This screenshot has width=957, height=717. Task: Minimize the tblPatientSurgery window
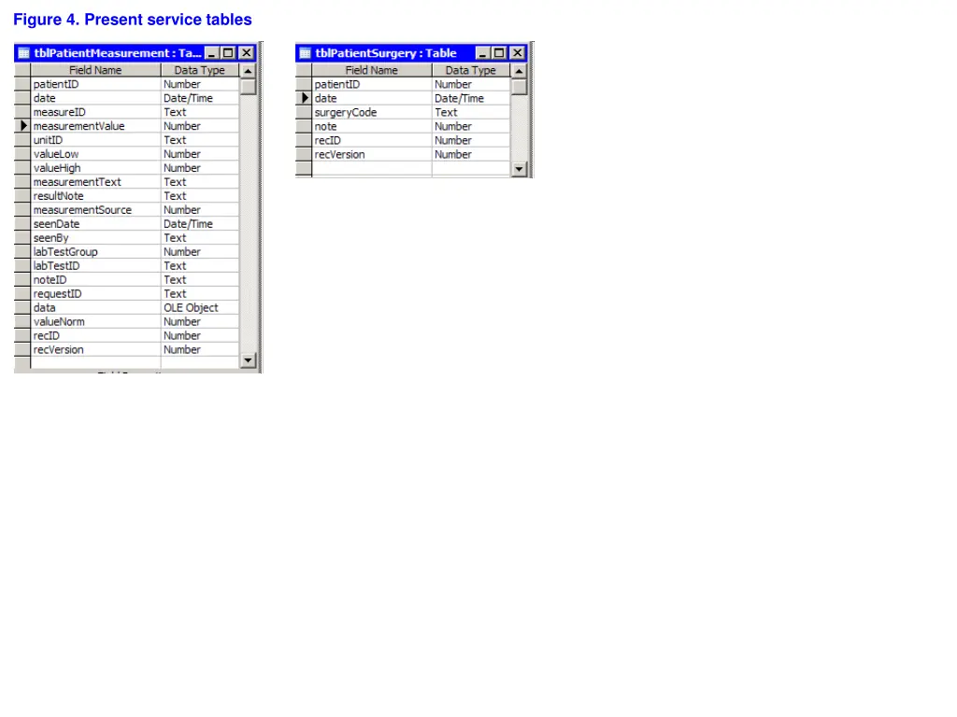pyautogui.click(x=482, y=53)
